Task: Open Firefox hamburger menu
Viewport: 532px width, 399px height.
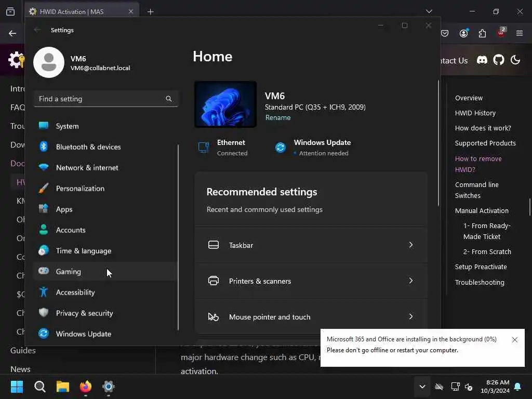Action: [x=520, y=33]
